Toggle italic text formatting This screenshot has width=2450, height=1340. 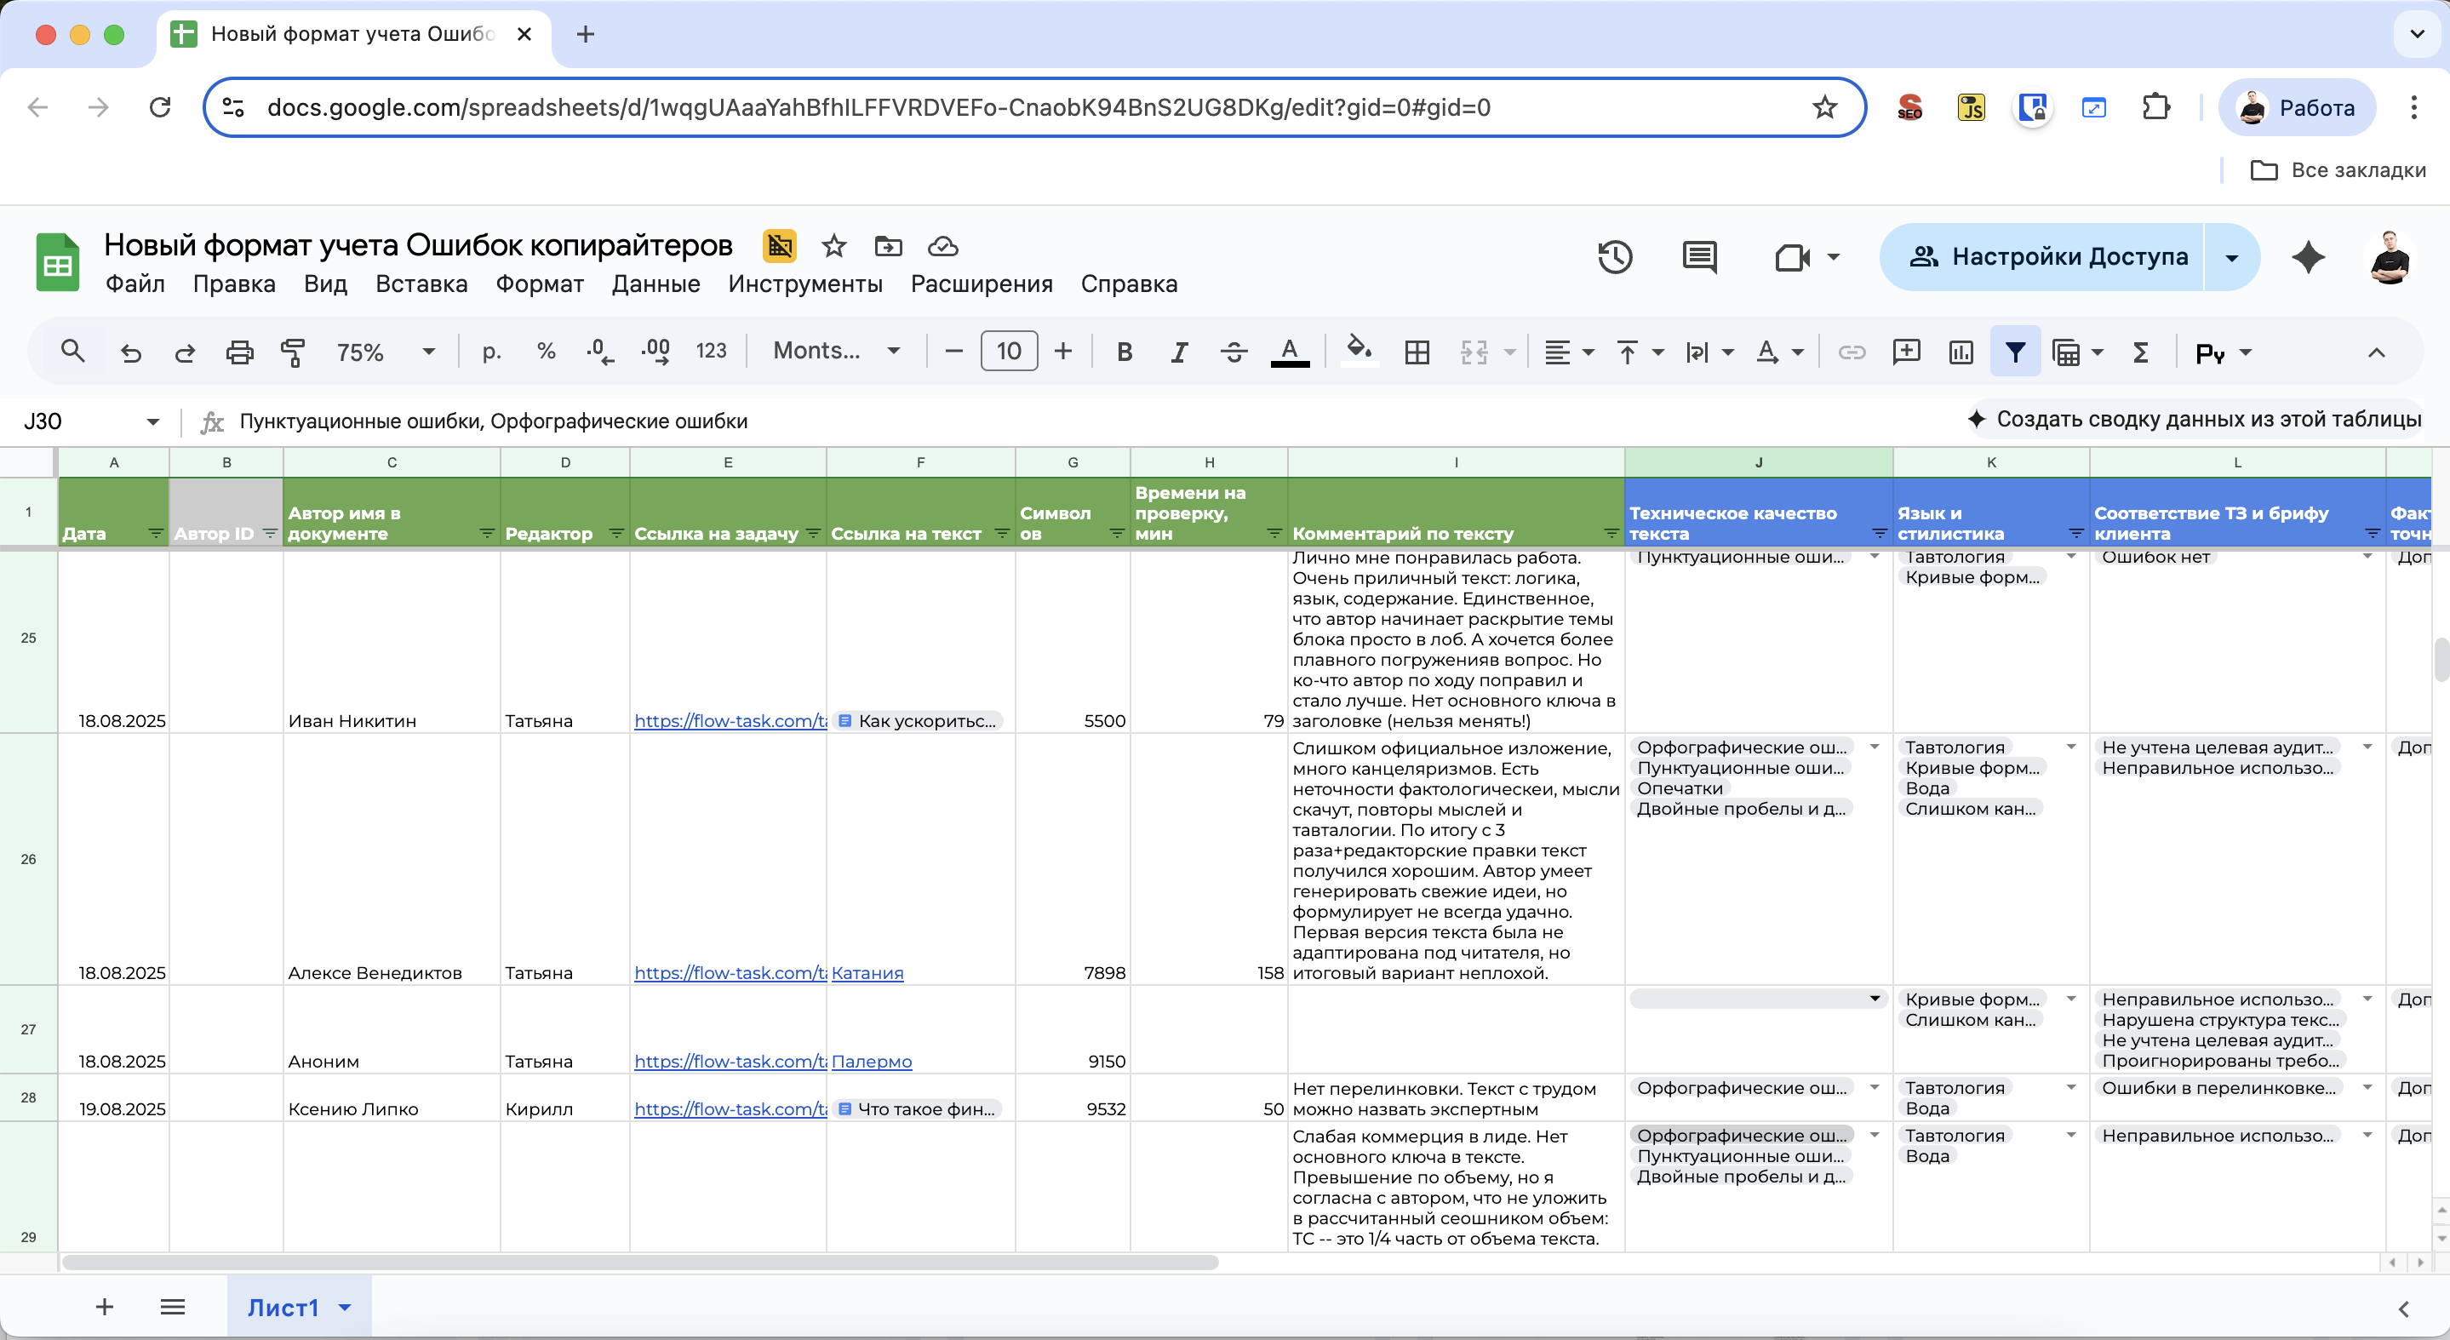tap(1179, 352)
